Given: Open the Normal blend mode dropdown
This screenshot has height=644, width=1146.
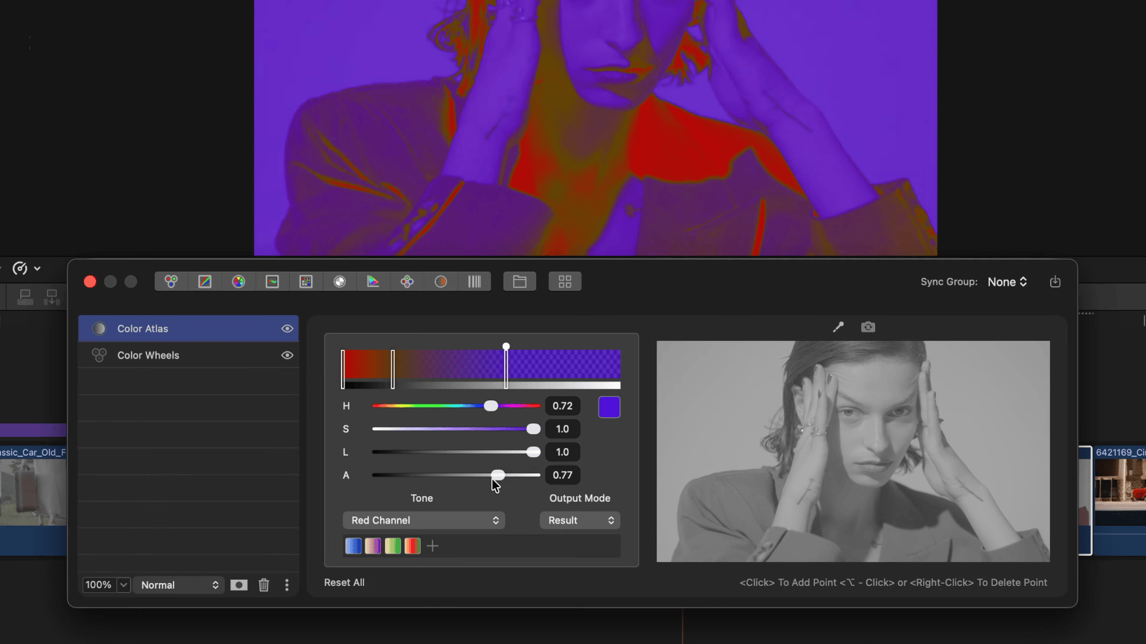Looking at the screenshot, I should click(x=179, y=585).
